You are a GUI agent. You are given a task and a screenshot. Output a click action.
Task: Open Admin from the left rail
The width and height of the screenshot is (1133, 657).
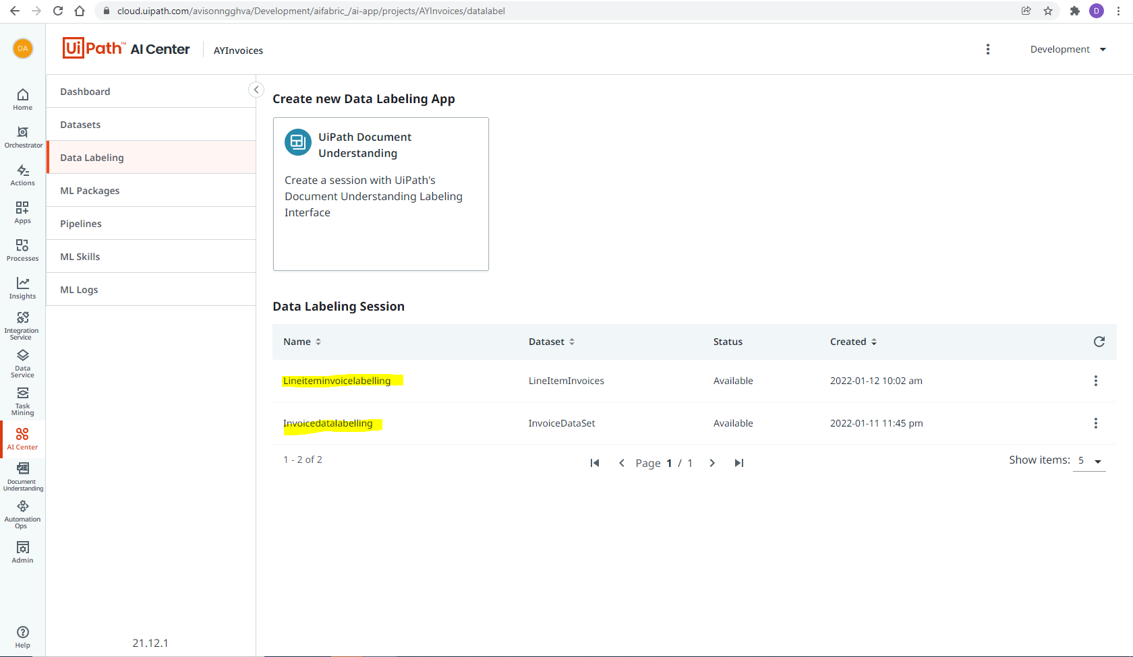coord(22,552)
